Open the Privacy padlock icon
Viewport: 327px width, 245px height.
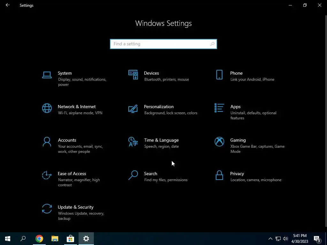pyautogui.click(x=219, y=175)
